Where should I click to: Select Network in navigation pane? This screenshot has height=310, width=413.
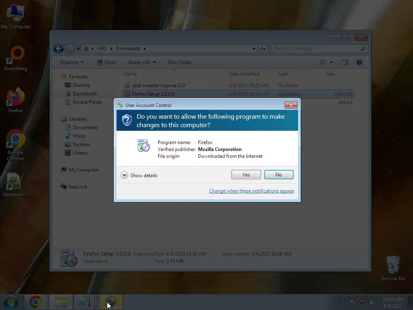78,186
